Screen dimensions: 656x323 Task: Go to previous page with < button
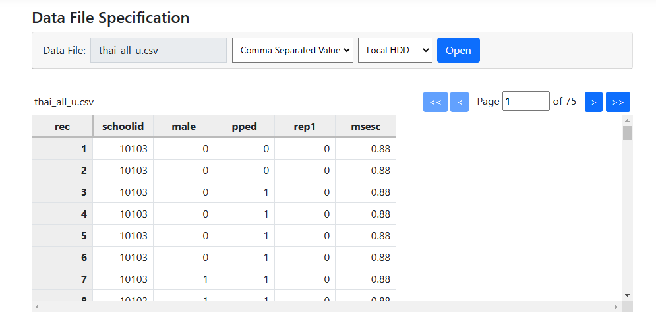(x=460, y=102)
